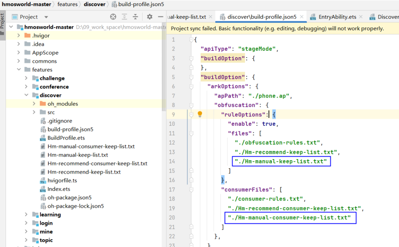Screen dimensions: 399x247
Task: Open the Project side tool window tab
Action: 2,21
